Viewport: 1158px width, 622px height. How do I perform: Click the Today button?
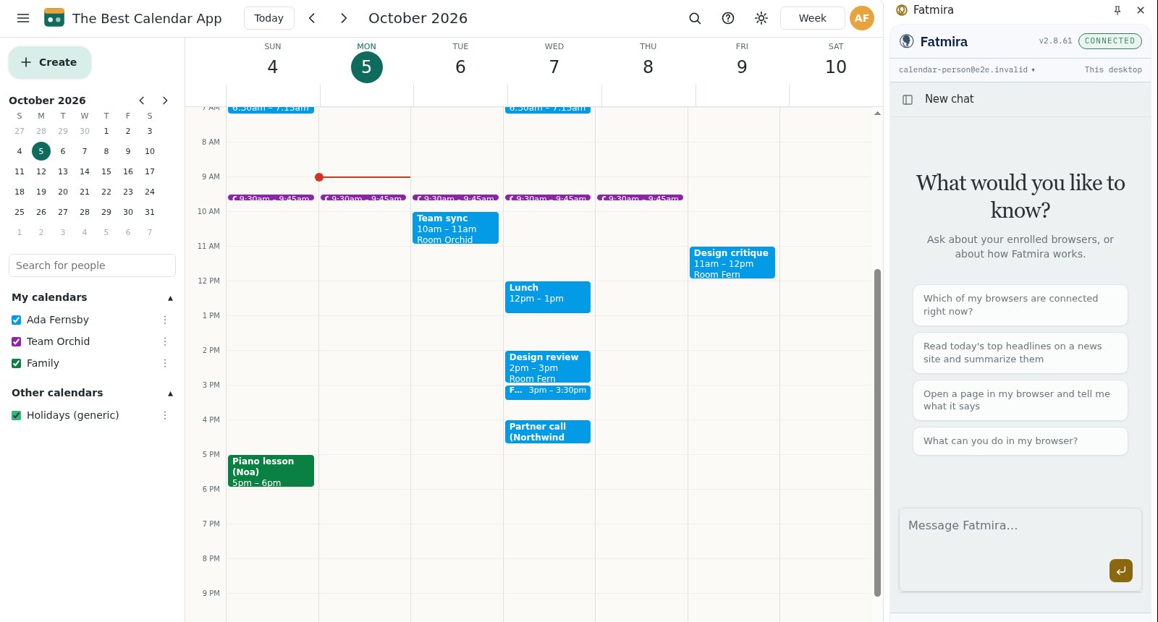click(269, 18)
